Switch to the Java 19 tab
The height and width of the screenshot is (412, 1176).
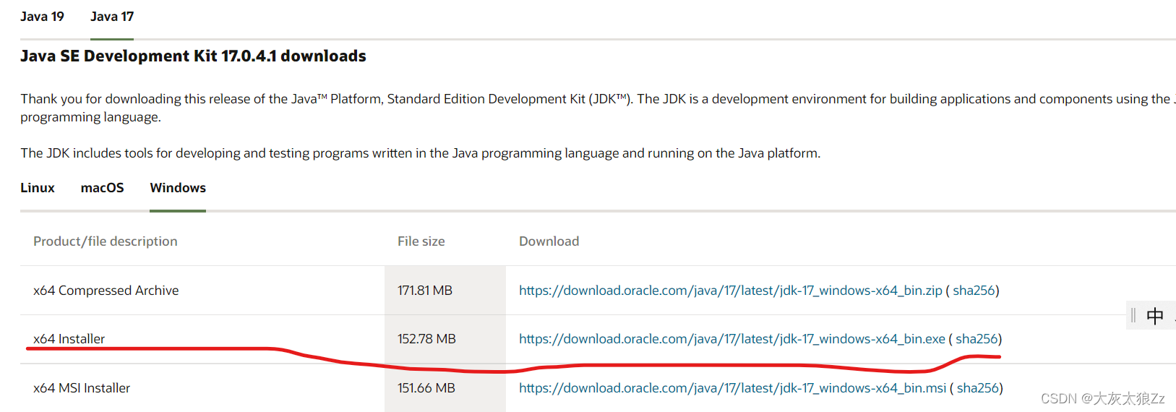(x=42, y=17)
